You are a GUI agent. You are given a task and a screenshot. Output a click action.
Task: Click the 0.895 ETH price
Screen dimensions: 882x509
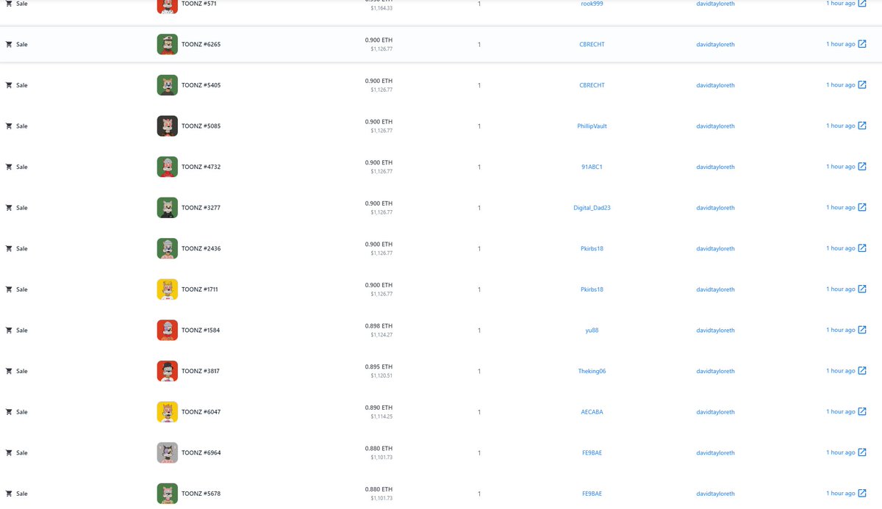pos(379,367)
